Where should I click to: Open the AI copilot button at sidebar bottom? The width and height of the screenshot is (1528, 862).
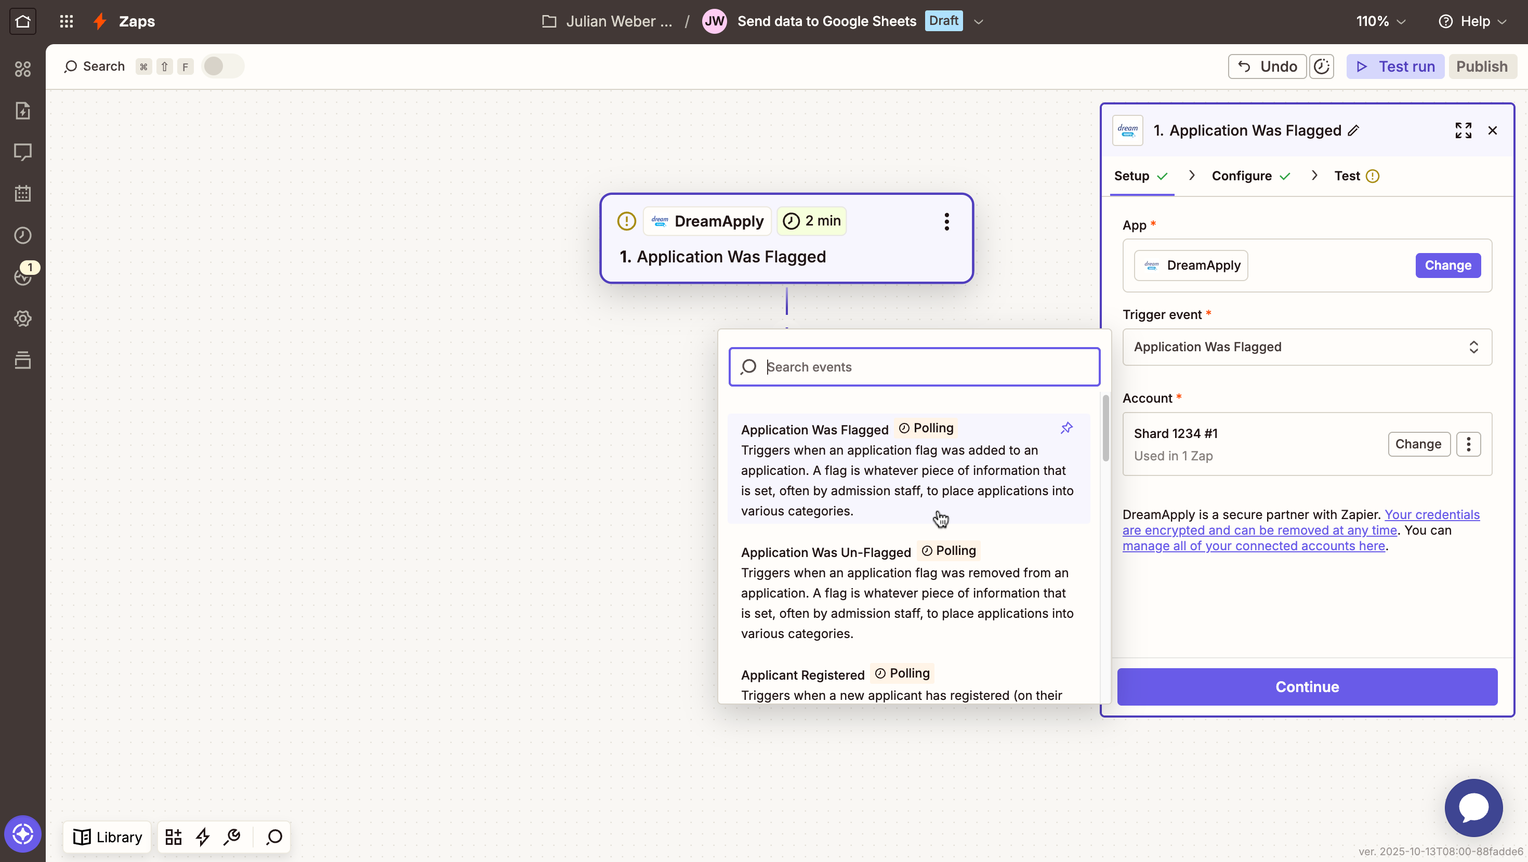coord(22,834)
